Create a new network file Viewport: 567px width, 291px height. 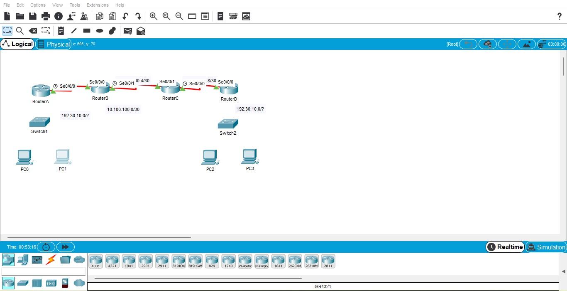click(x=7, y=16)
